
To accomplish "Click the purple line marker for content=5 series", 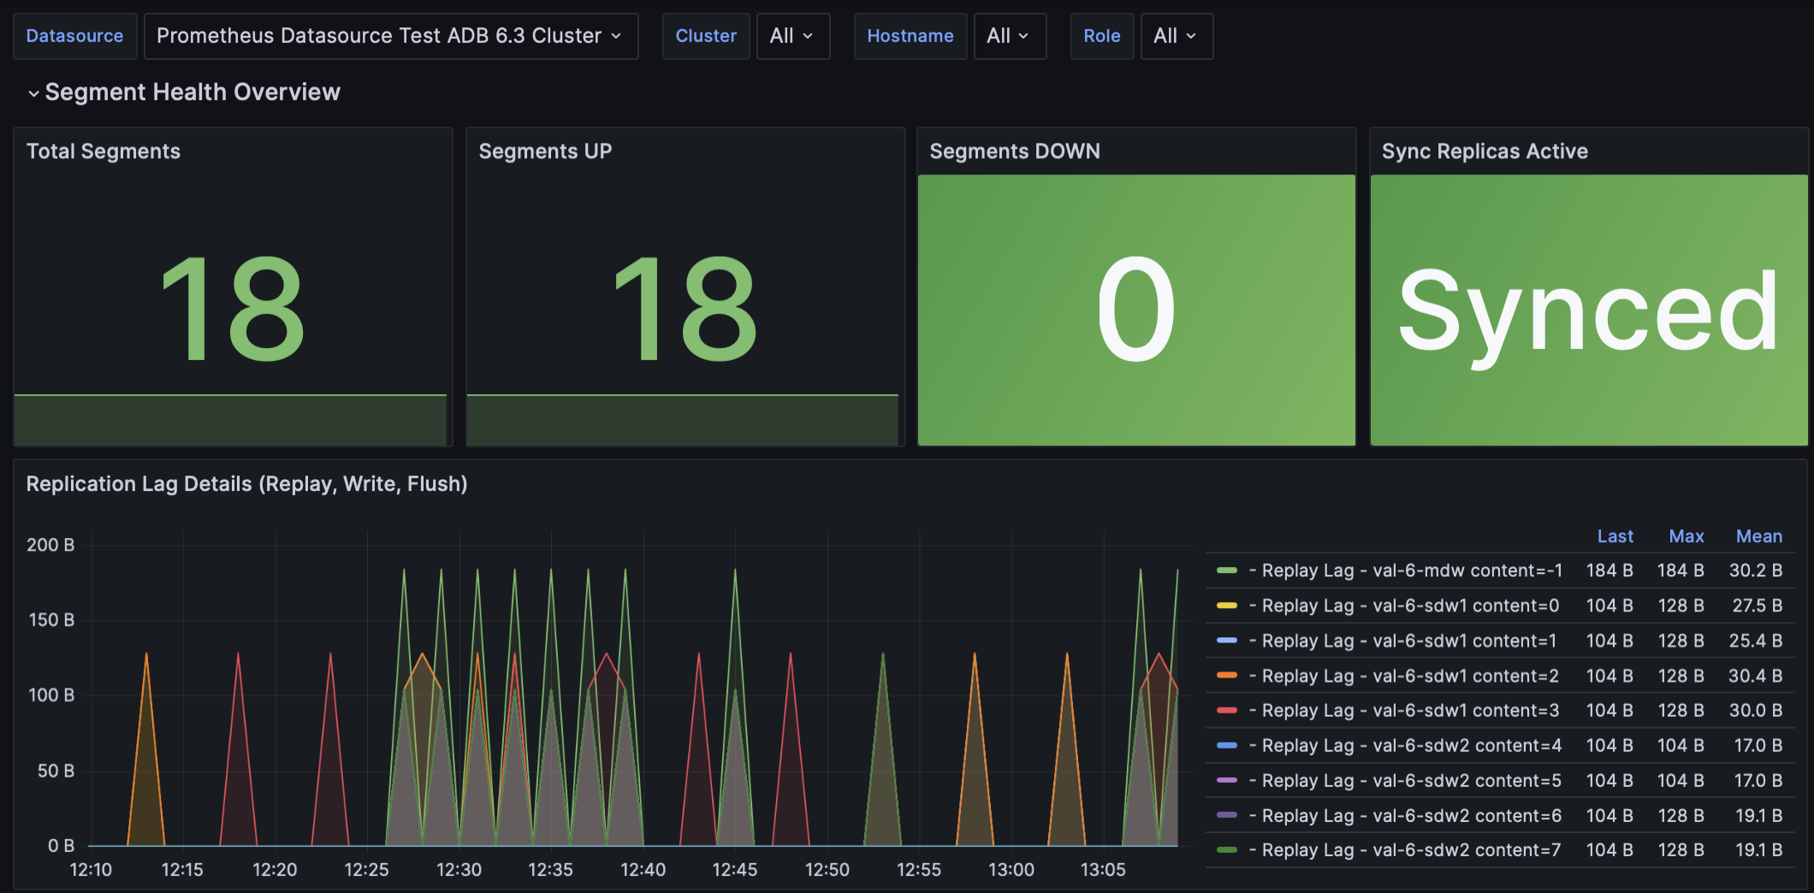I will click(x=1227, y=780).
